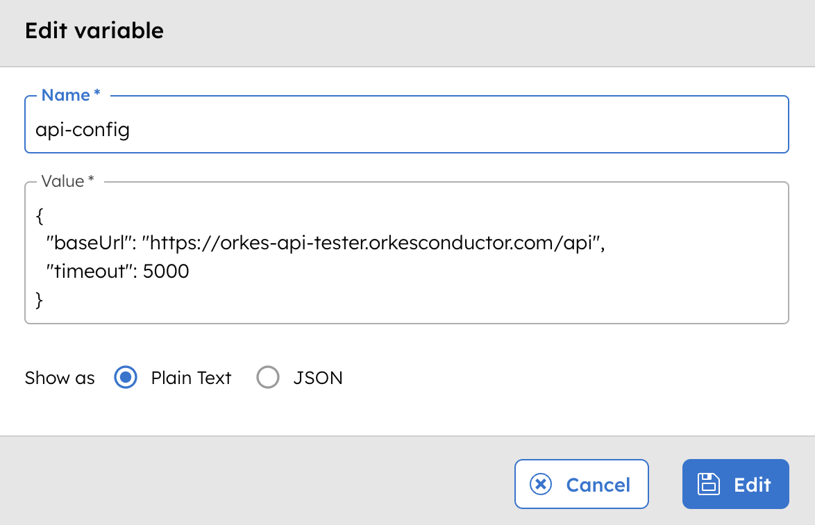Click the timeout 5000 line in Value
Image resolution: width=815 pixels, height=525 pixels.
point(118,271)
